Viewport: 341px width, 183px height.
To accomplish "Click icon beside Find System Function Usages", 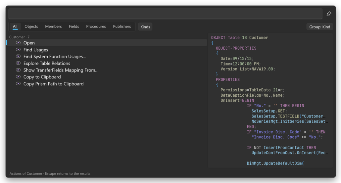I will 18,56.
